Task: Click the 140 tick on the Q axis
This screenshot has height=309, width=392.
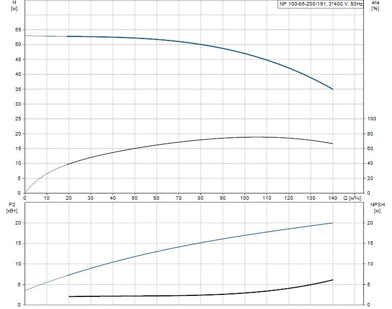Action: 333,198
